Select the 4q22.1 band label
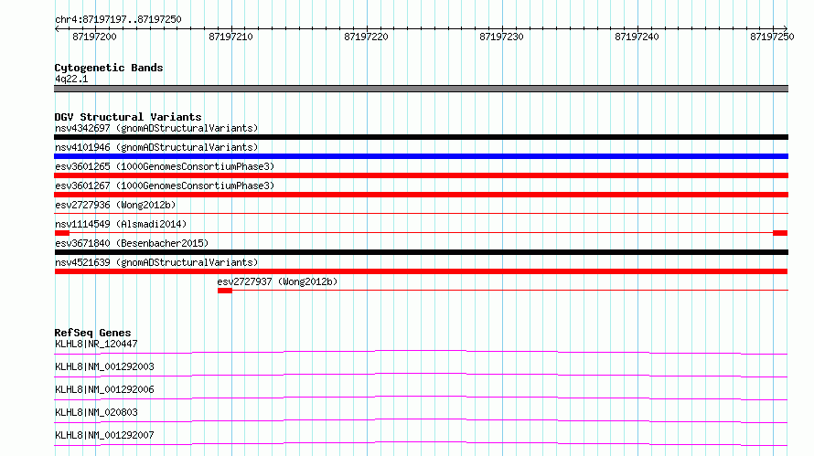 tap(71, 79)
